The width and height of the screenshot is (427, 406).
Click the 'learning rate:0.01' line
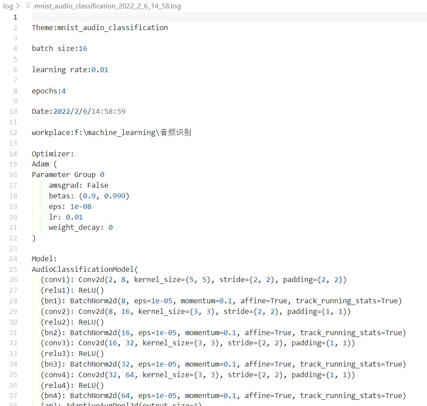(70, 70)
